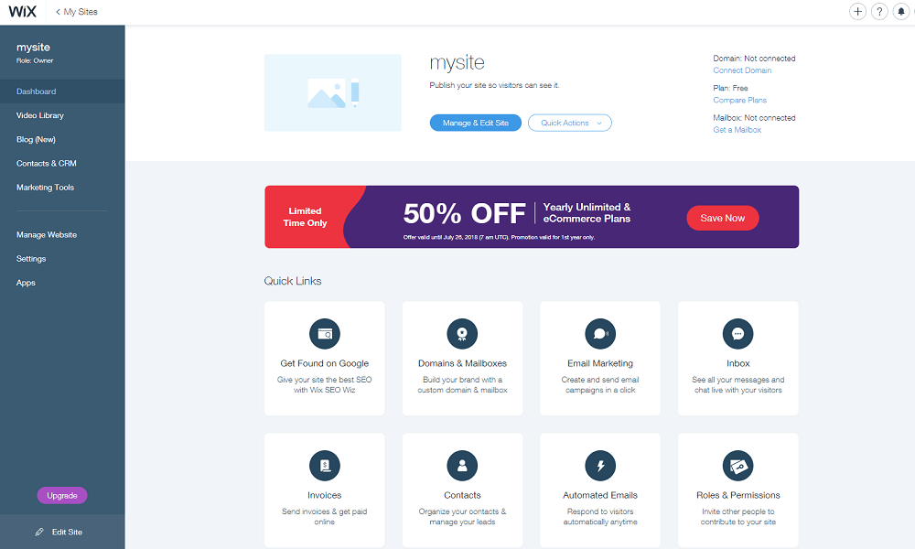This screenshot has height=549, width=915.
Task: Click the Email Marketing megaphone icon
Action: pos(600,334)
